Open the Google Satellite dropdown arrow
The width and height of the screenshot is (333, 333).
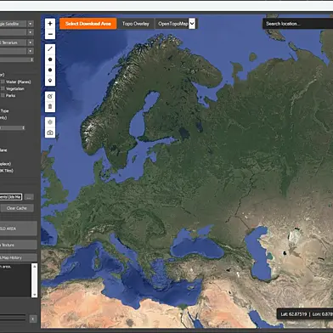[x=31, y=24]
